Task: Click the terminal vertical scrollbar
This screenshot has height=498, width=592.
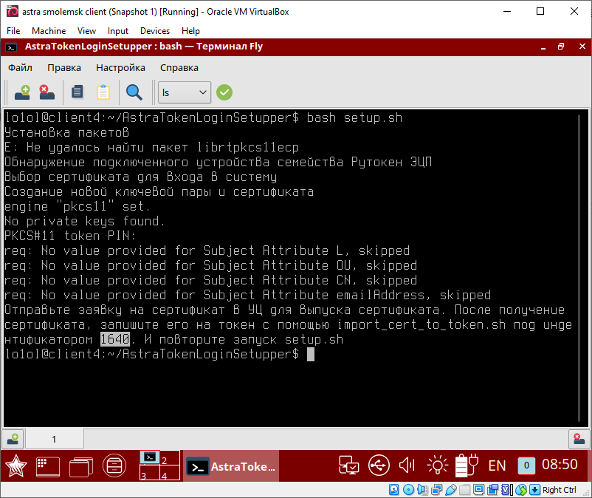Action: pyautogui.click(x=579, y=267)
